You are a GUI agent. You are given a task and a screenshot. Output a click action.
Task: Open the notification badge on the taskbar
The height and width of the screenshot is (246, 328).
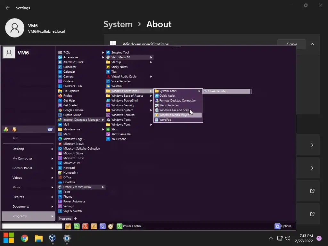pyautogui.click(x=319, y=238)
